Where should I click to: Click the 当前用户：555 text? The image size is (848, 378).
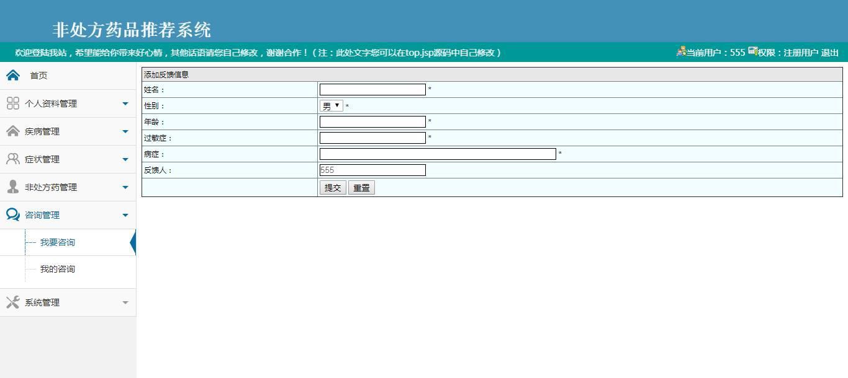716,53
